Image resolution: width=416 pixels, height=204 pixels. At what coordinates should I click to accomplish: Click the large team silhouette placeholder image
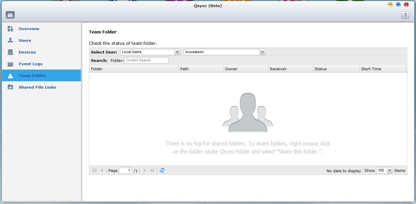pyautogui.click(x=248, y=112)
